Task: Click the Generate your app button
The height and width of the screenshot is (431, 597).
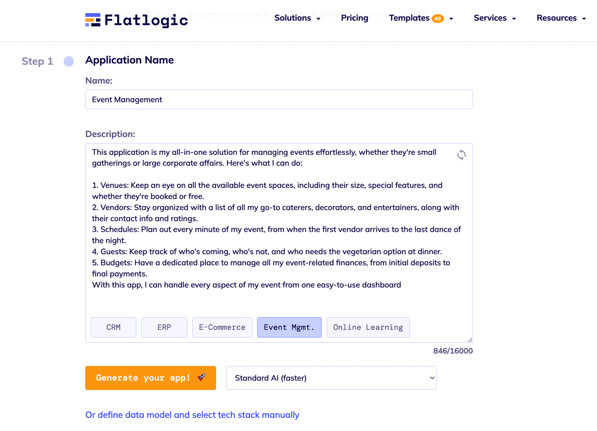Action: point(150,378)
